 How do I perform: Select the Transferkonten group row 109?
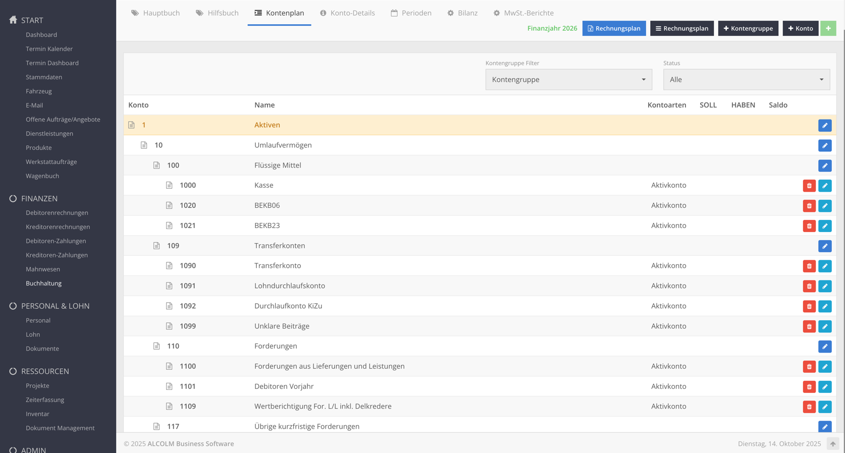click(x=280, y=246)
